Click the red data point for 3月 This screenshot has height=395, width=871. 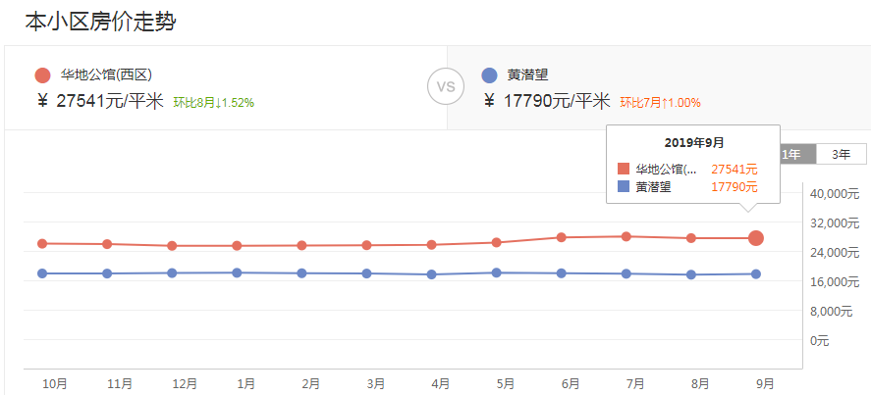[x=366, y=245]
